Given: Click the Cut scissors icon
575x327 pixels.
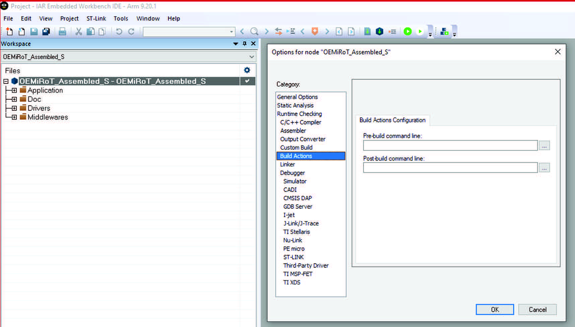Looking at the screenshot, I should pos(79,32).
